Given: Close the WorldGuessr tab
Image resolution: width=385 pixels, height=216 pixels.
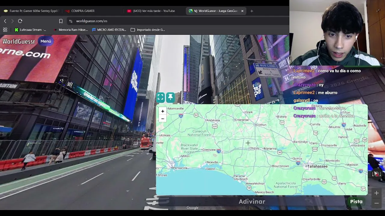Looking at the screenshot, I should [x=242, y=11].
